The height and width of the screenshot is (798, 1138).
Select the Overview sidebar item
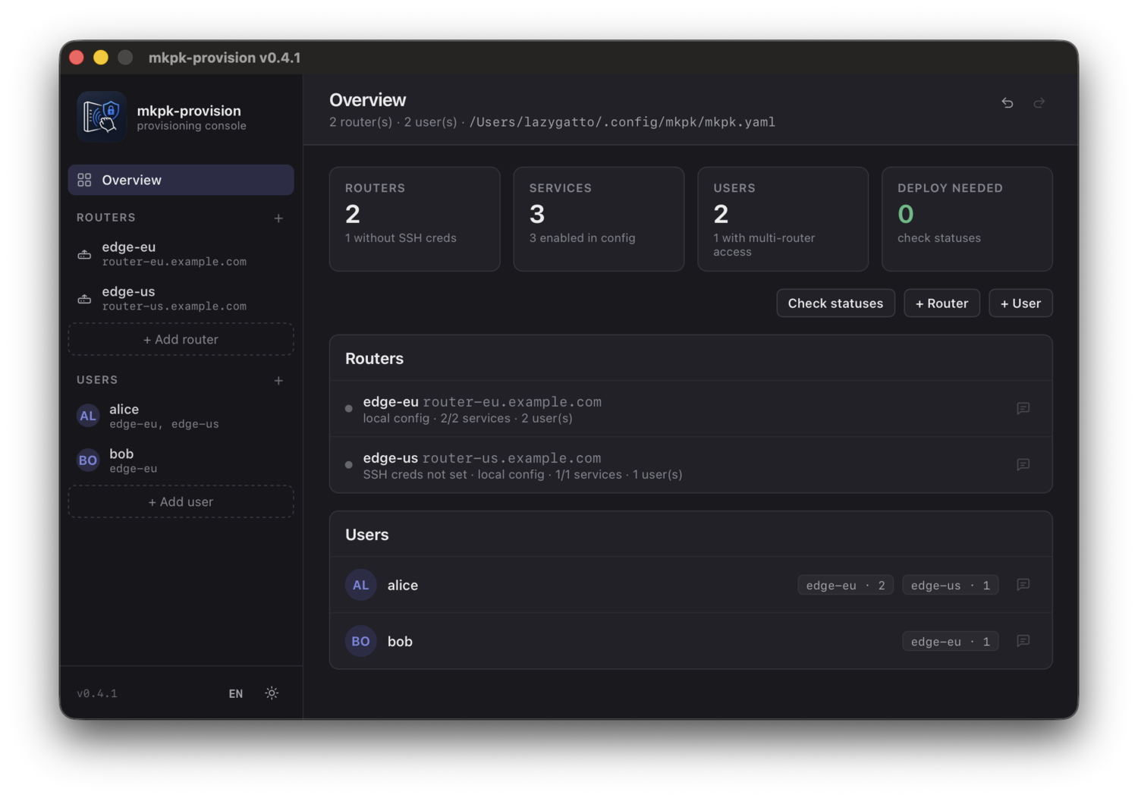point(181,180)
